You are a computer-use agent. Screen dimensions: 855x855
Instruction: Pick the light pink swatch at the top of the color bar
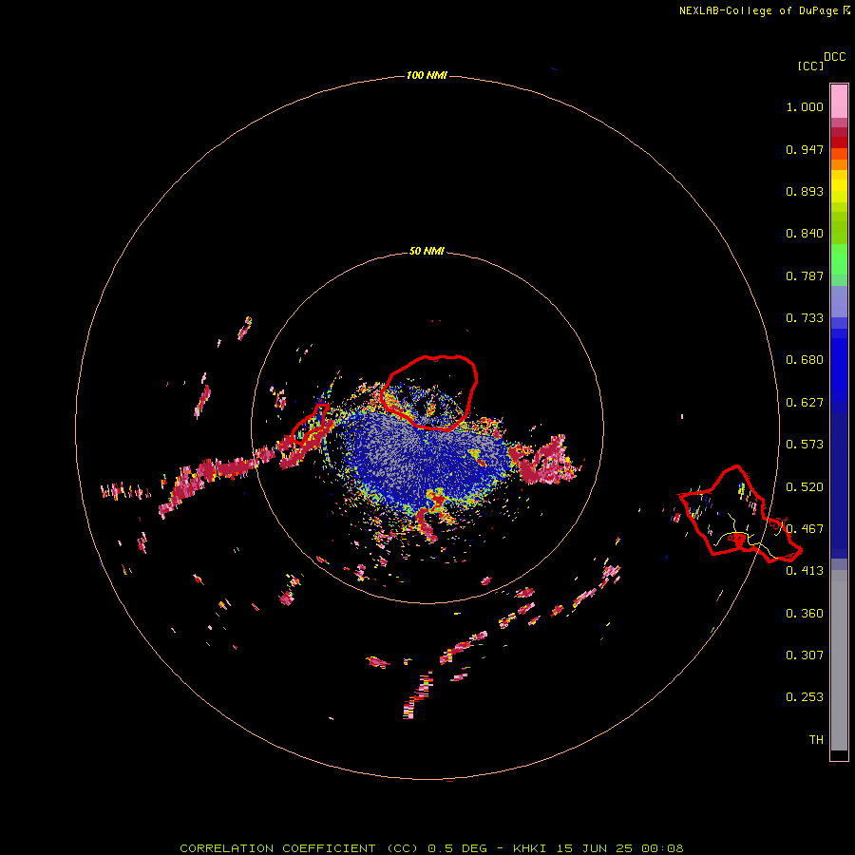pos(839,102)
